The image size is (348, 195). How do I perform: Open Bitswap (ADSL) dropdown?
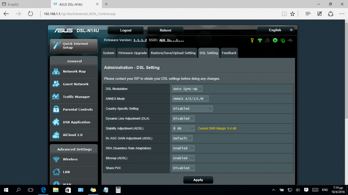(x=183, y=158)
